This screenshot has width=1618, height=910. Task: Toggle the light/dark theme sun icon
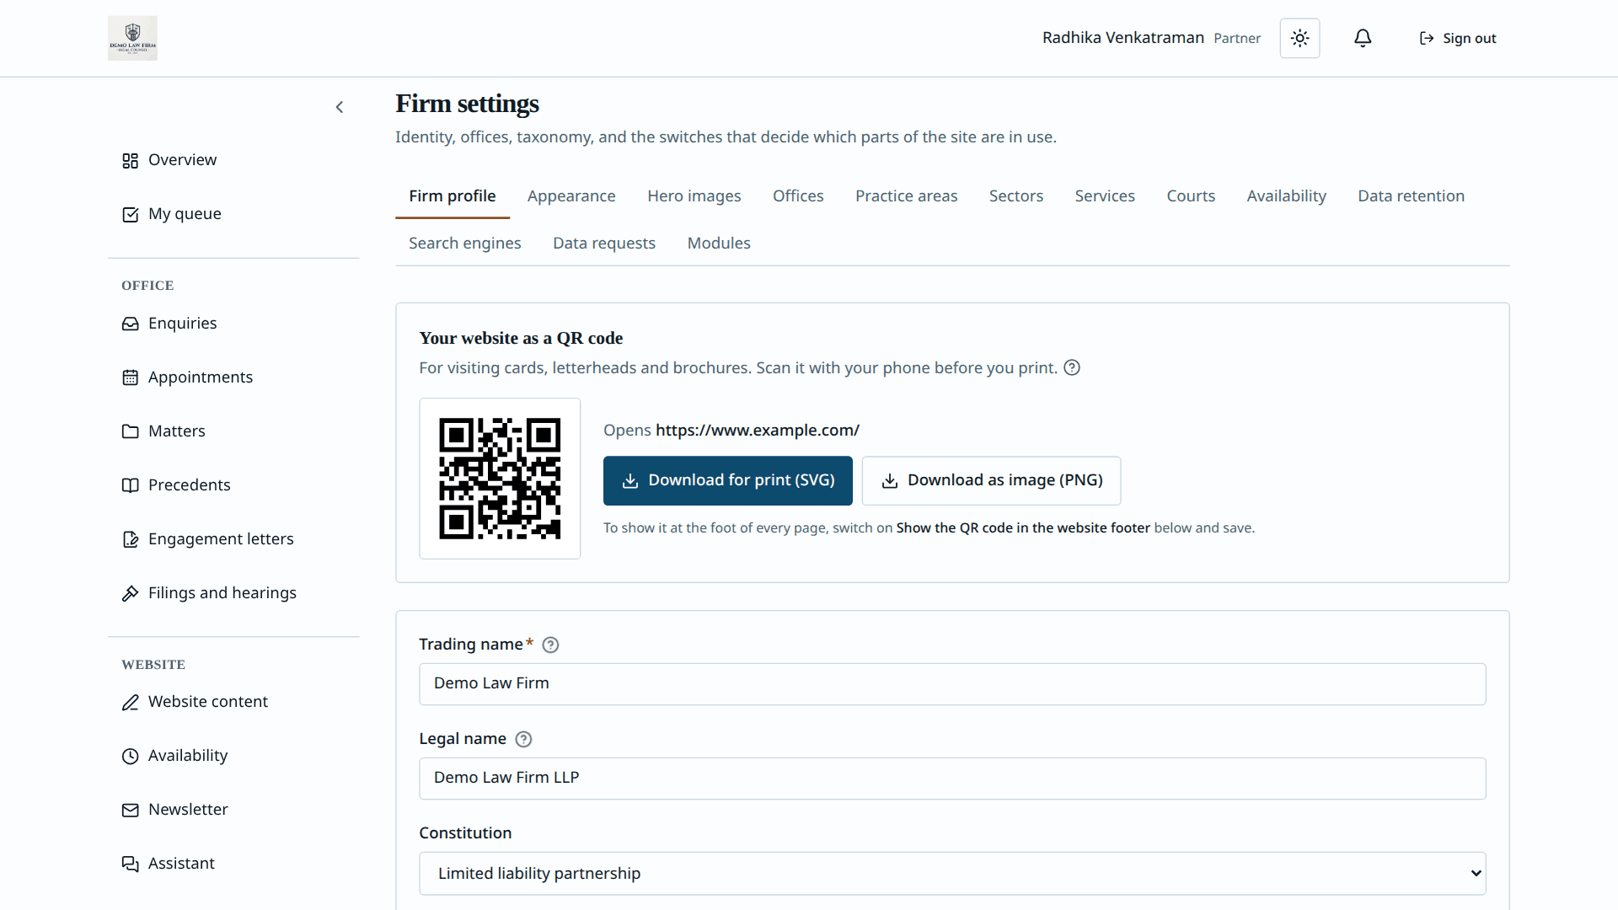(1299, 38)
